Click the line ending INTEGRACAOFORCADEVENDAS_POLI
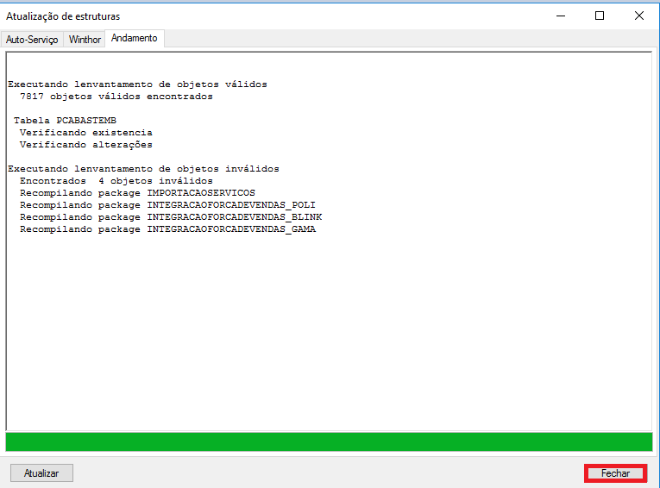The height and width of the screenshot is (488, 660). (x=167, y=205)
